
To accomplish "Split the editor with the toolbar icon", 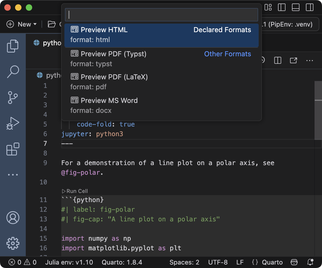I will 277,60.
